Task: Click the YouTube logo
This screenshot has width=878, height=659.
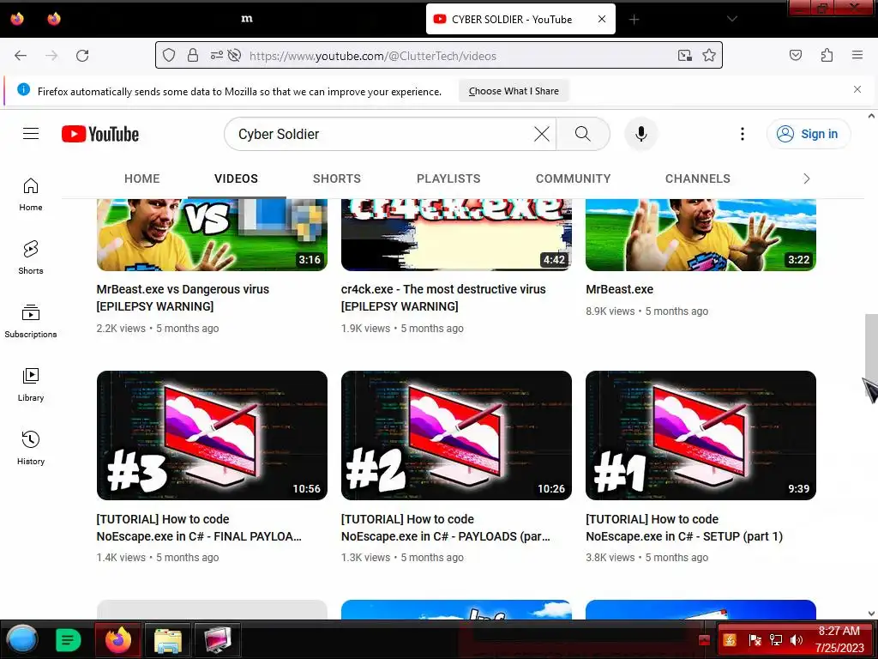Action: pos(100,134)
